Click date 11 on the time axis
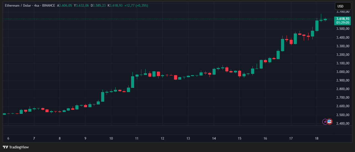This screenshot has height=152, width=355. pos(137,138)
